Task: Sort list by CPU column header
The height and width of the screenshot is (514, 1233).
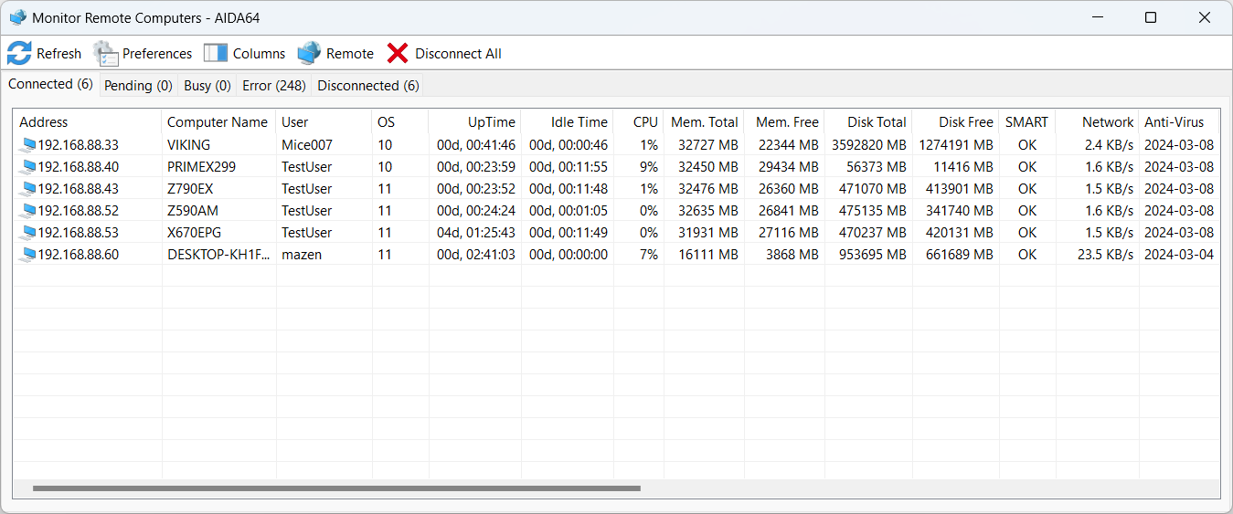Action: coord(645,122)
